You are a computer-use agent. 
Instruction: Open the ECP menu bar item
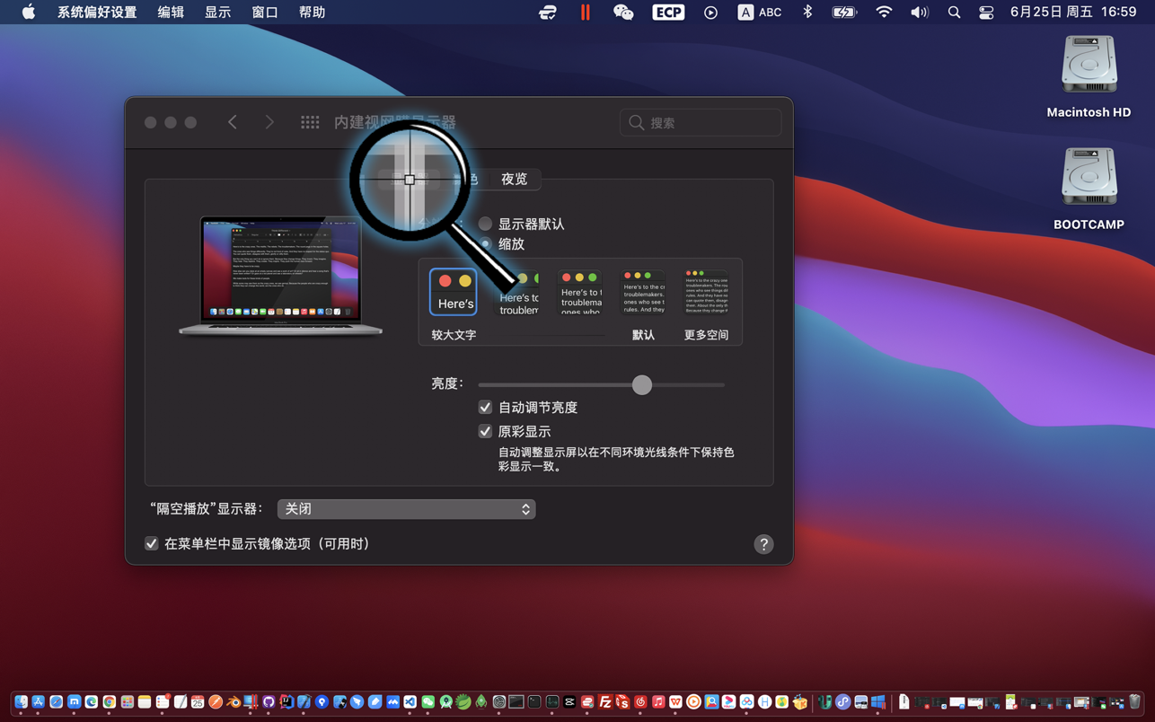pos(668,12)
